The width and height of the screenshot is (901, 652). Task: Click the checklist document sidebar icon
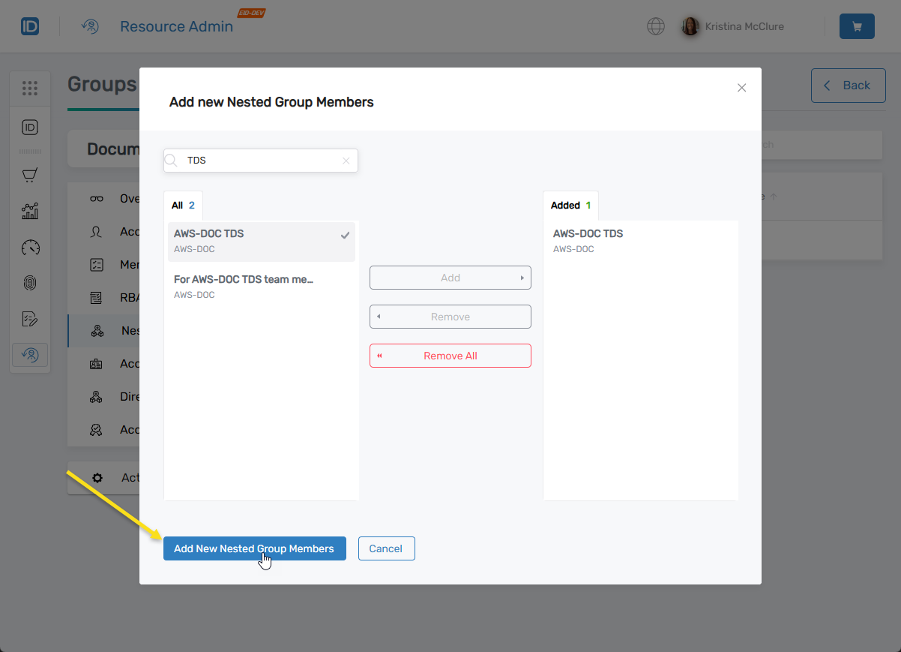tap(30, 319)
